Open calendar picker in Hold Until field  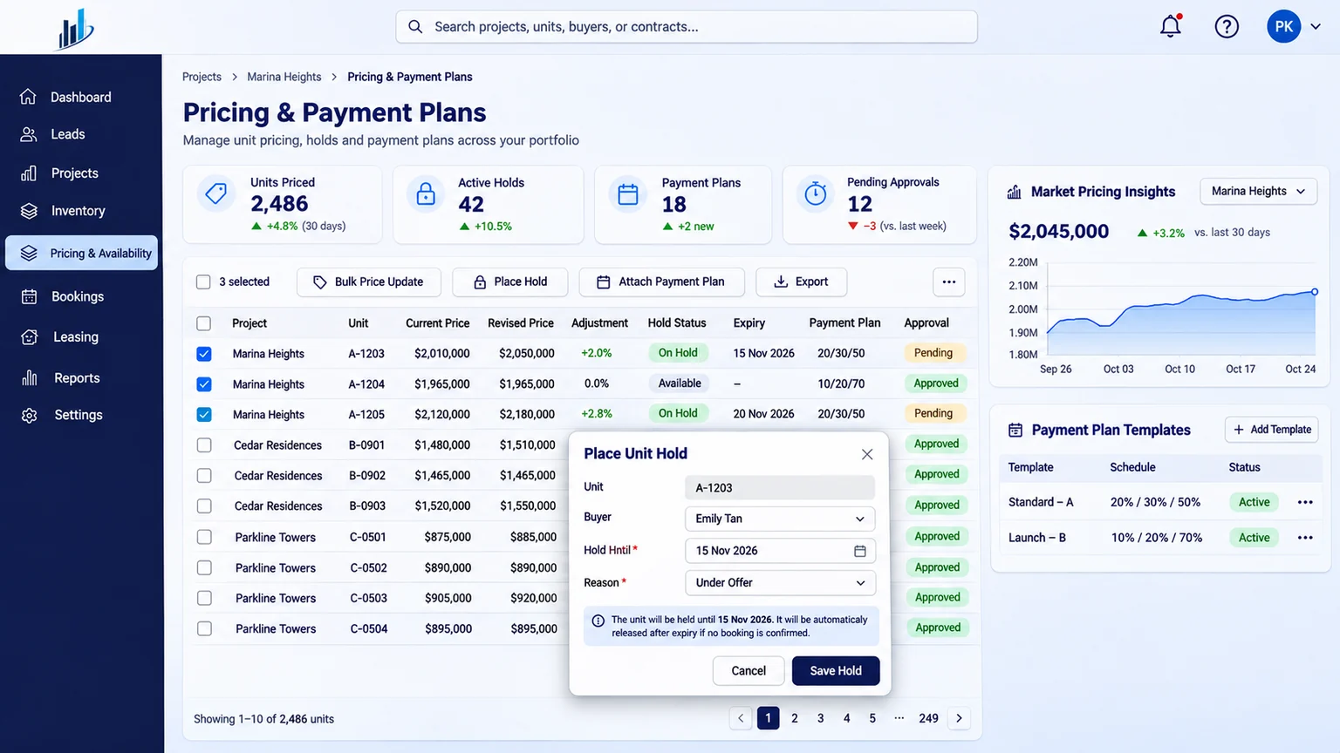pyautogui.click(x=860, y=551)
